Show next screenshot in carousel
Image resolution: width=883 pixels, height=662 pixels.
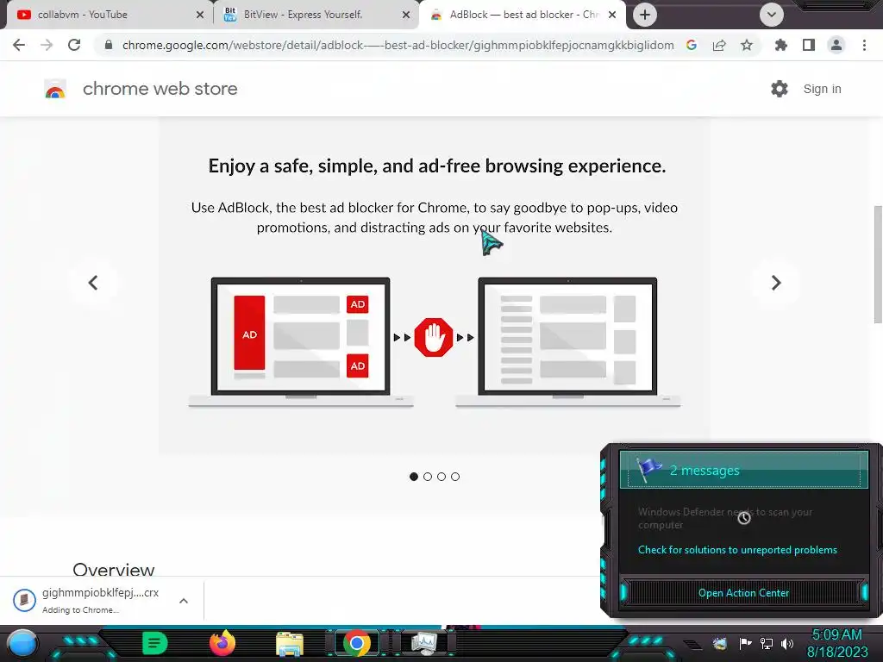click(776, 283)
